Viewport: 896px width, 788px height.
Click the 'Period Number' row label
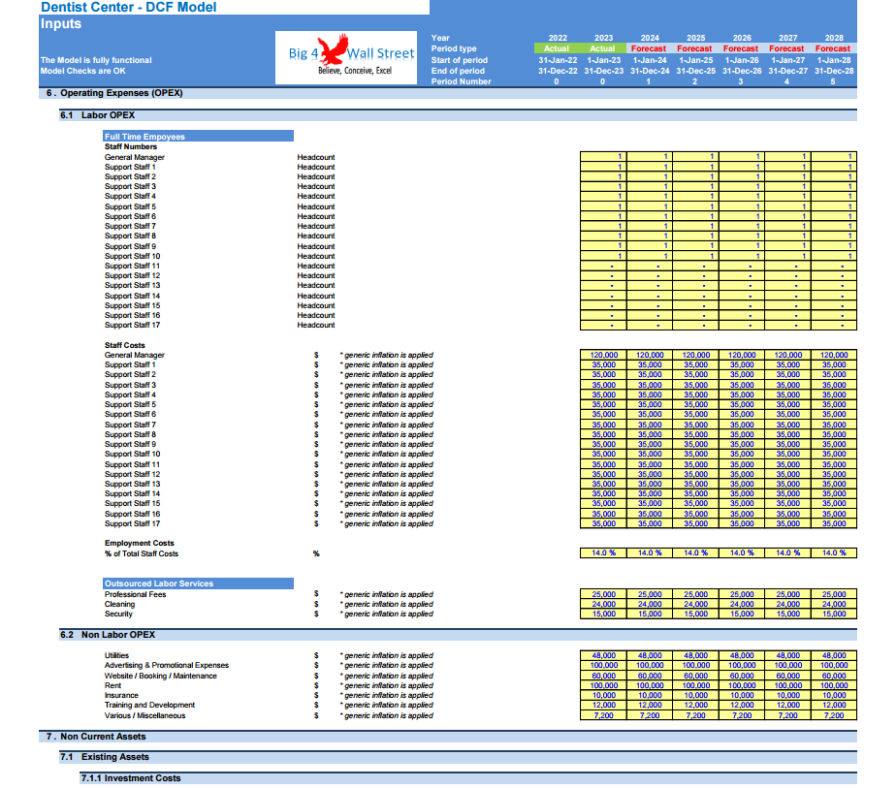[462, 81]
